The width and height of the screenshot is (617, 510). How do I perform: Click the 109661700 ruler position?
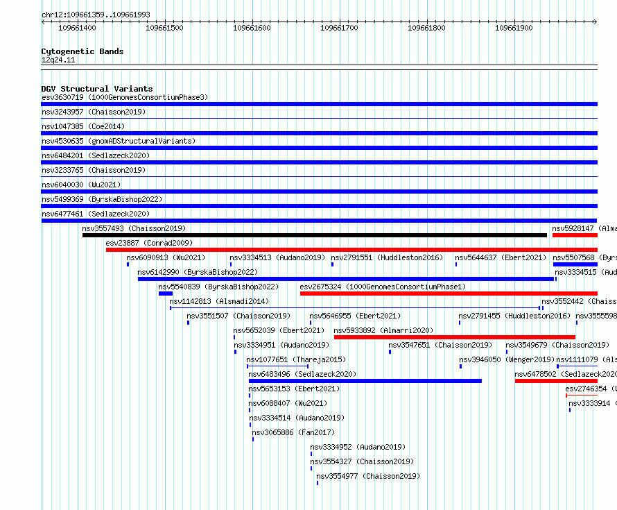[x=339, y=28]
